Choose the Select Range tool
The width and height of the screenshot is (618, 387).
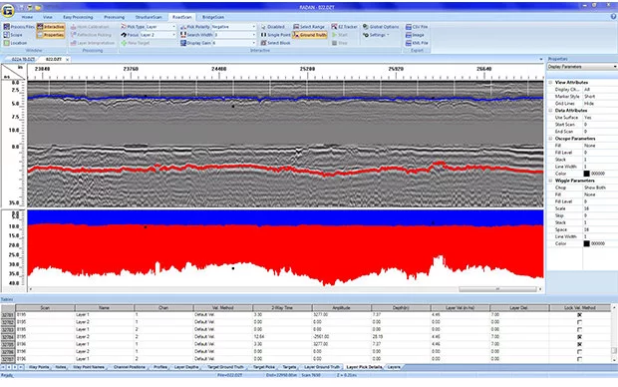(x=309, y=27)
